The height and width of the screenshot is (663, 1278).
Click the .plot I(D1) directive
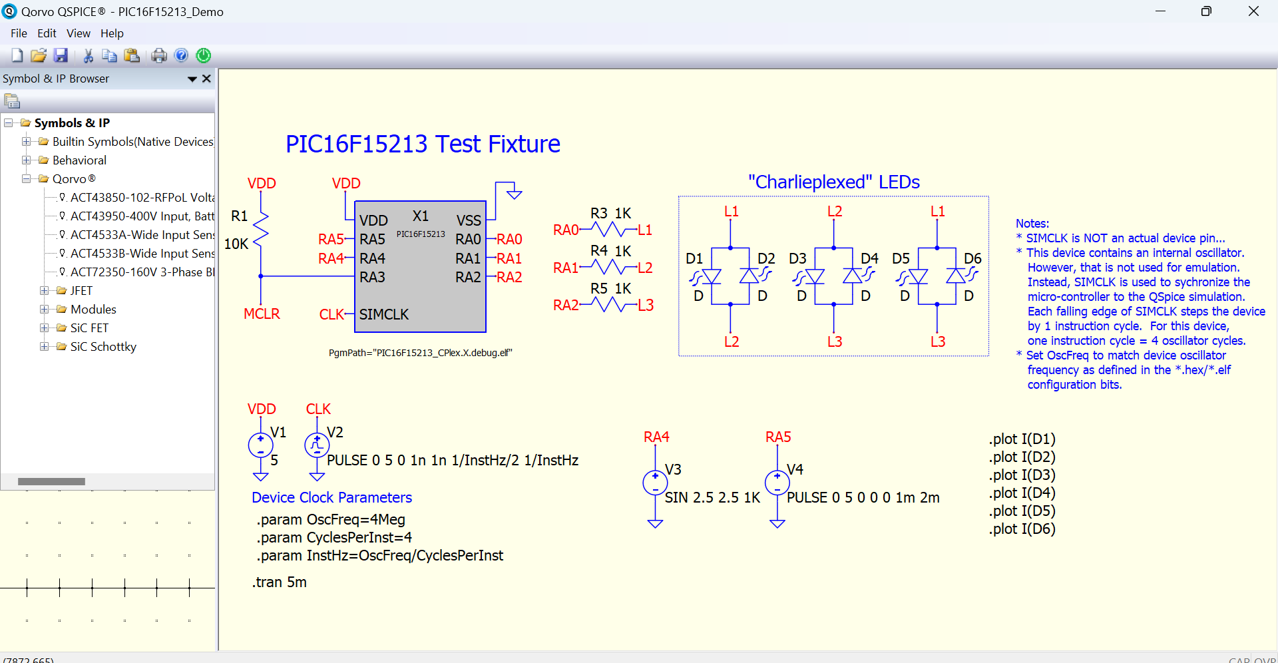coord(1022,439)
